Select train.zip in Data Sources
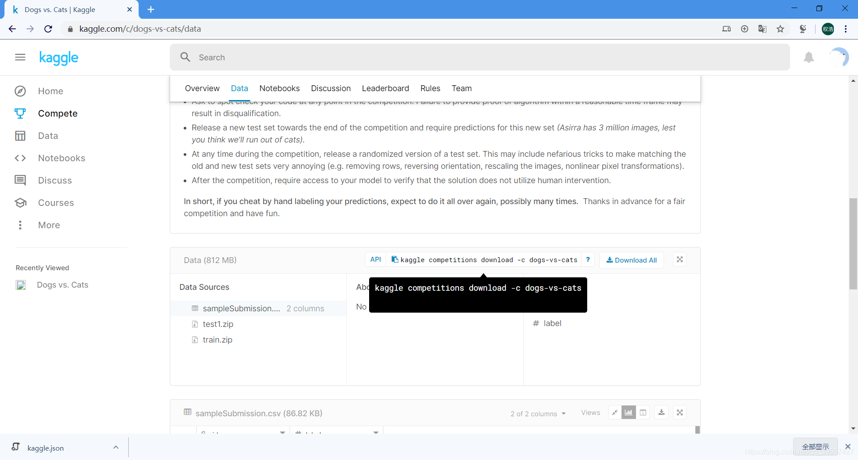The image size is (858, 460). point(218,340)
